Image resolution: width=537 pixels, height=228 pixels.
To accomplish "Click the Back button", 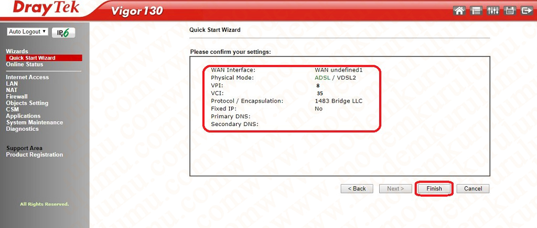I will pos(357,189).
